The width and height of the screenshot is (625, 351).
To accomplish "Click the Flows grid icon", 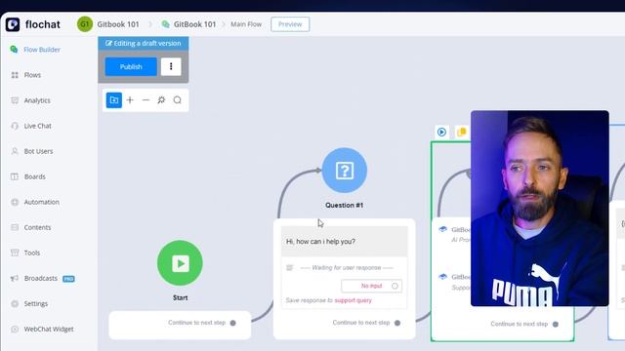I will tap(15, 75).
